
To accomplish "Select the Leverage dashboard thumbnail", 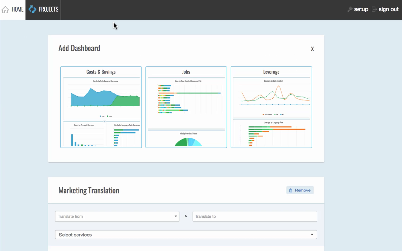I will (271, 107).
